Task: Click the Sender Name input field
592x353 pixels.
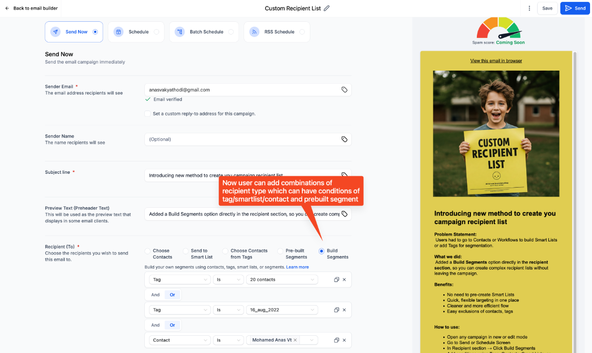Action: [242, 139]
